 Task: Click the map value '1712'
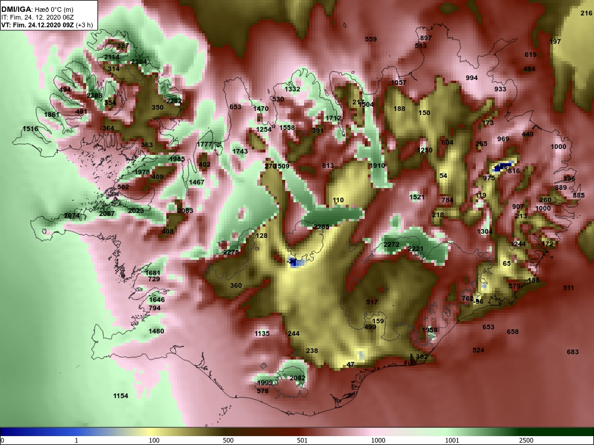[333, 118]
